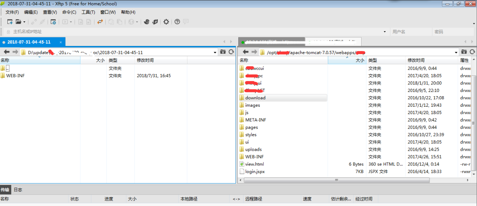Open the 工具(T) menu
Image resolution: width=477 pixels, height=206 pixels.
tap(88, 12)
